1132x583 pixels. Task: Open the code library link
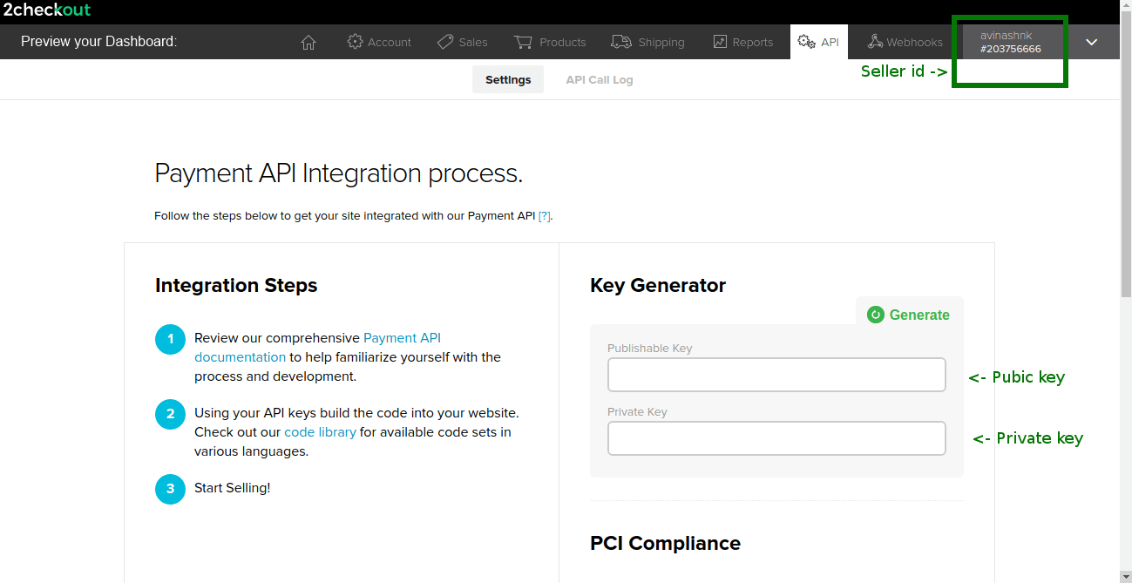tap(320, 432)
